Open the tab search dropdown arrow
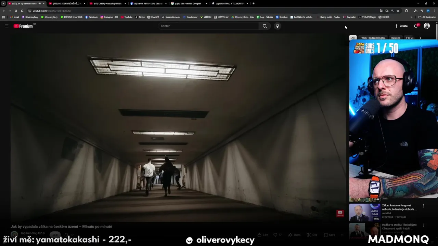The width and height of the screenshot is (438, 246). pos(3,3)
